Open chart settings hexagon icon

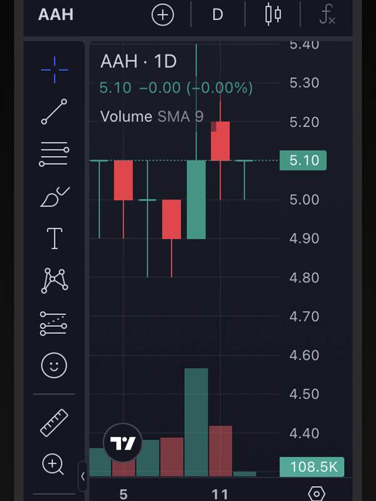[x=317, y=493]
